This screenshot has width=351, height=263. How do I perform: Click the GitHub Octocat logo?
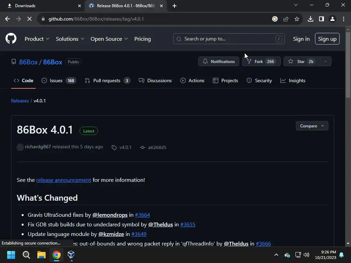[11, 38]
